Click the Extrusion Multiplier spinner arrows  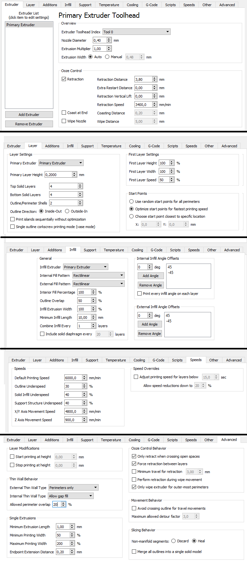pyautogui.click(x=109, y=49)
